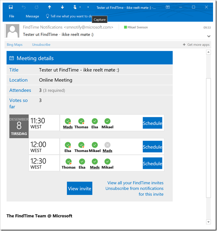
Task: Click Mads' green check in the 11:30 row
Action: pos(68,121)
